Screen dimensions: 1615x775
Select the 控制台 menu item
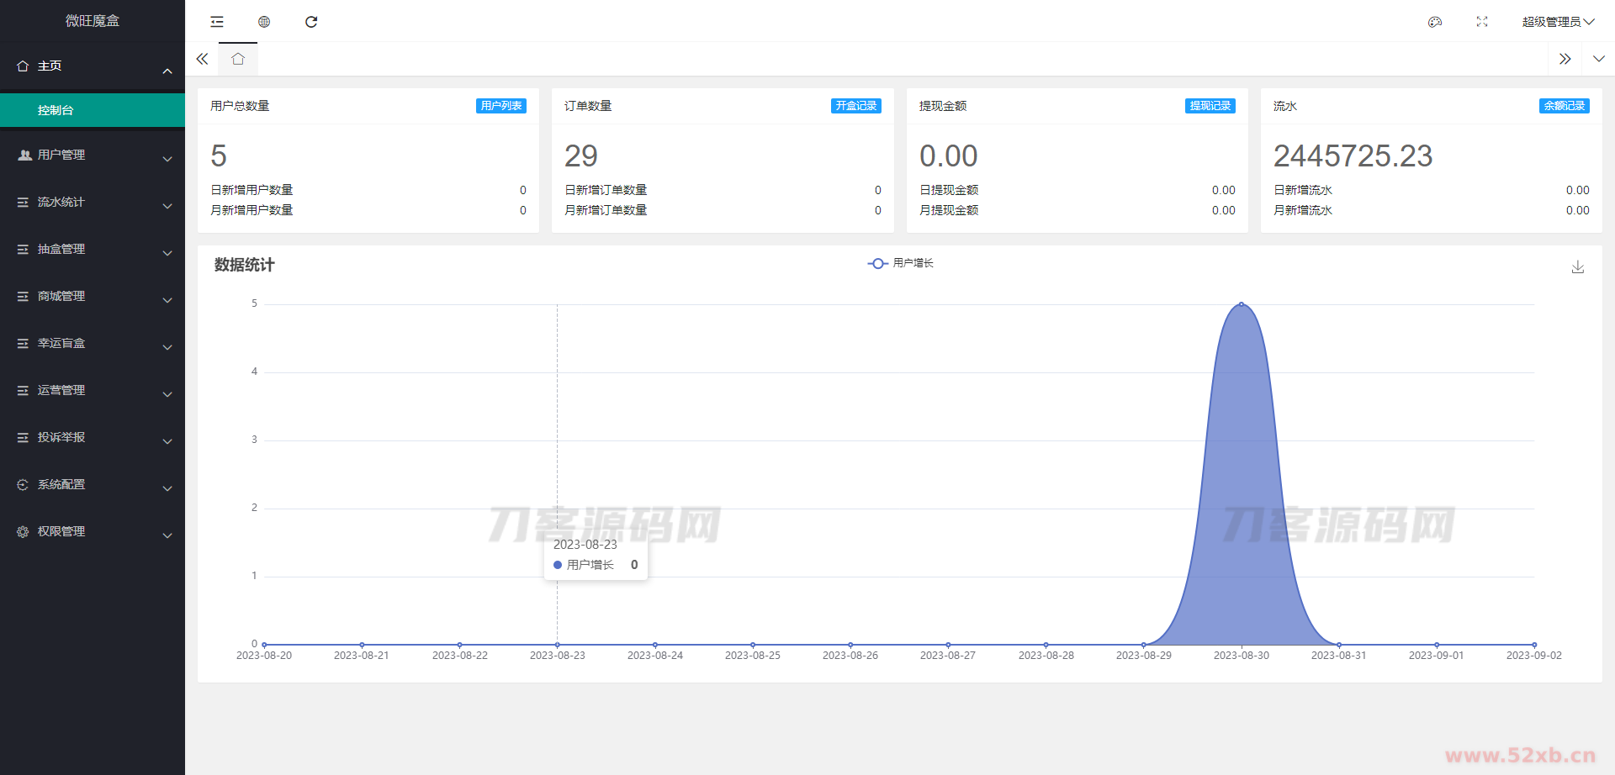[93, 110]
